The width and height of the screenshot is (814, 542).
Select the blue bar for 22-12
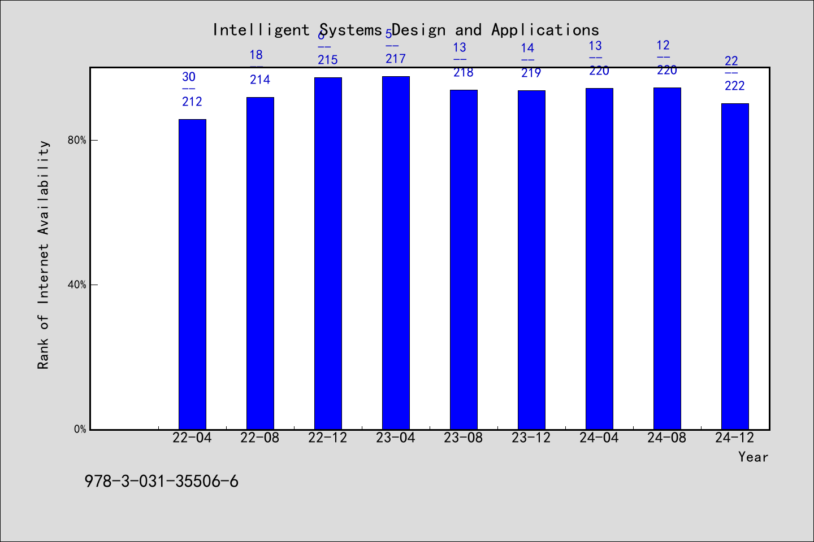(x=328, y=253)
